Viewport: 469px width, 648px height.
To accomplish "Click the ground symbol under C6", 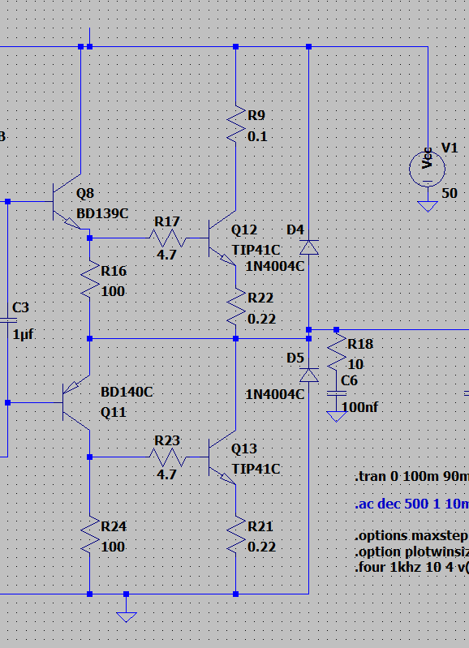I will [337, 416].
